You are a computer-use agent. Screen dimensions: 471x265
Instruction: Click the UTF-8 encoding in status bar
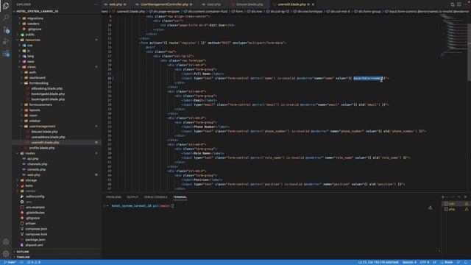(x=425, y=262)
